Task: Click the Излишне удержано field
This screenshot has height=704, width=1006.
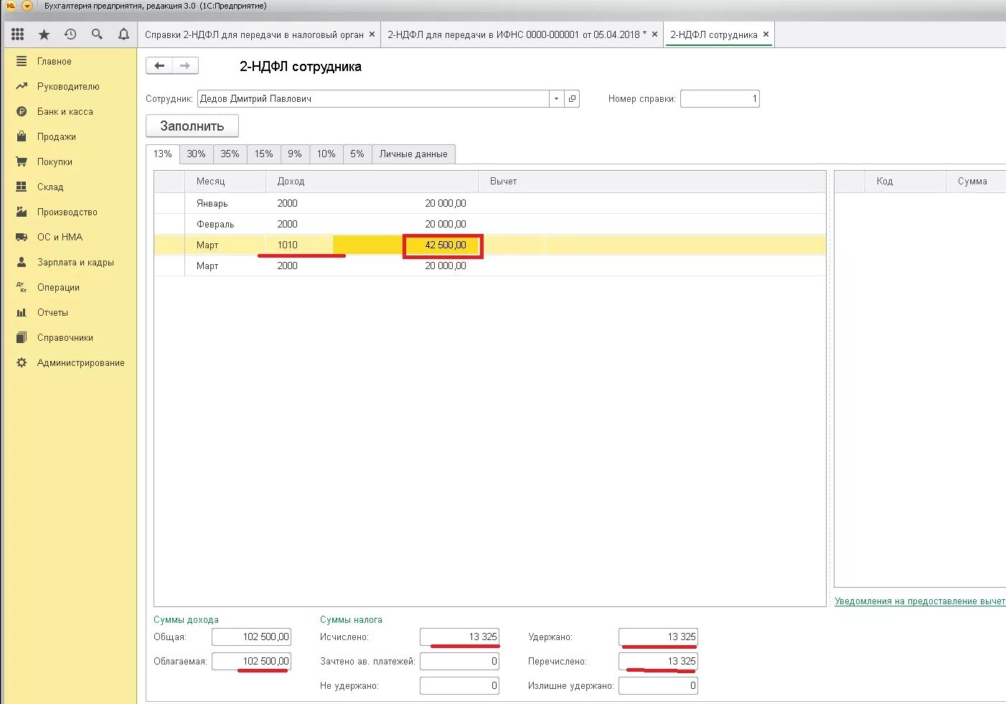Action: (x=658, y=685)
